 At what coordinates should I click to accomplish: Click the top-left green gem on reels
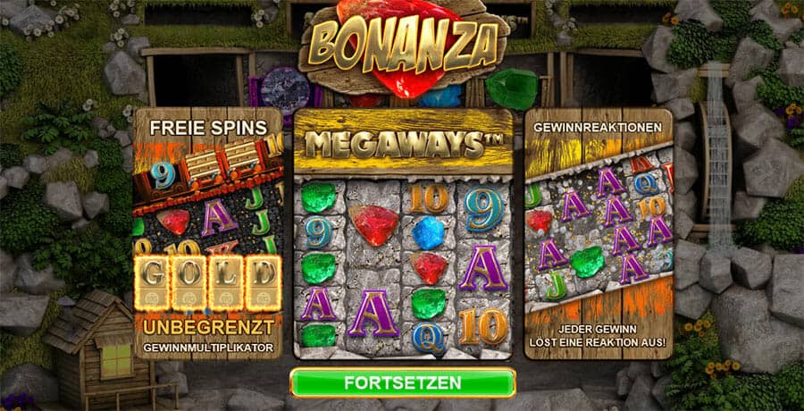(x=318, y=197)
